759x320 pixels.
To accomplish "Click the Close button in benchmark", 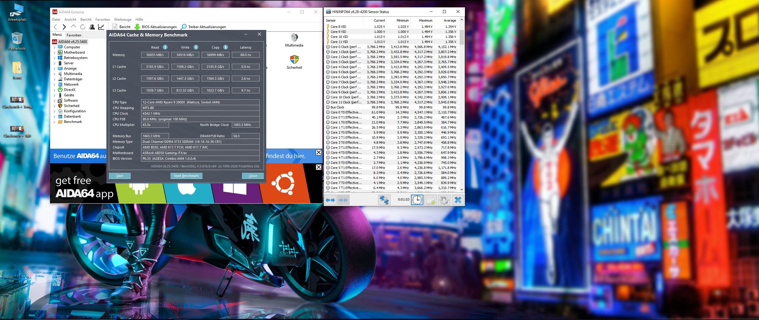I will click(253, 176).
